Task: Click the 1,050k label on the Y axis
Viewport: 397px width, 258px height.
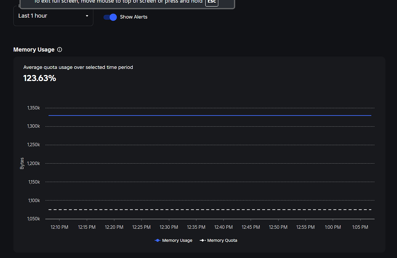Action: (33, 219)
